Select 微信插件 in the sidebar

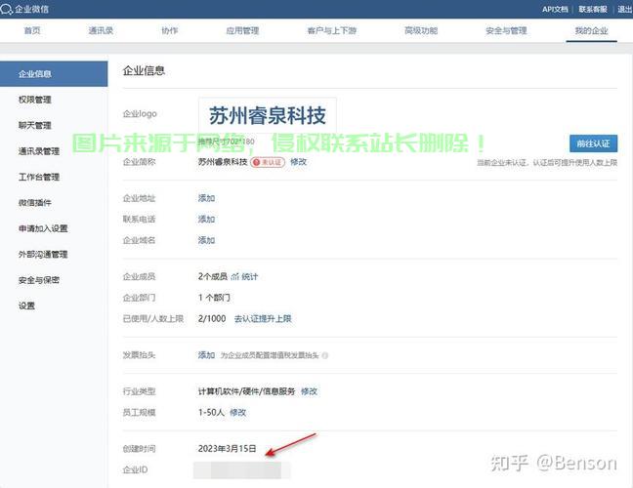(35, 202)
